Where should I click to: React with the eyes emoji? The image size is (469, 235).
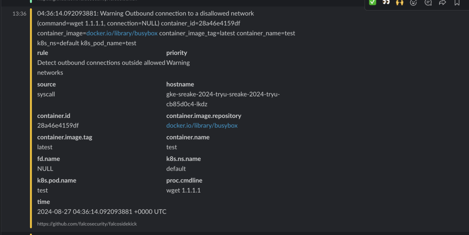(386, 3)
